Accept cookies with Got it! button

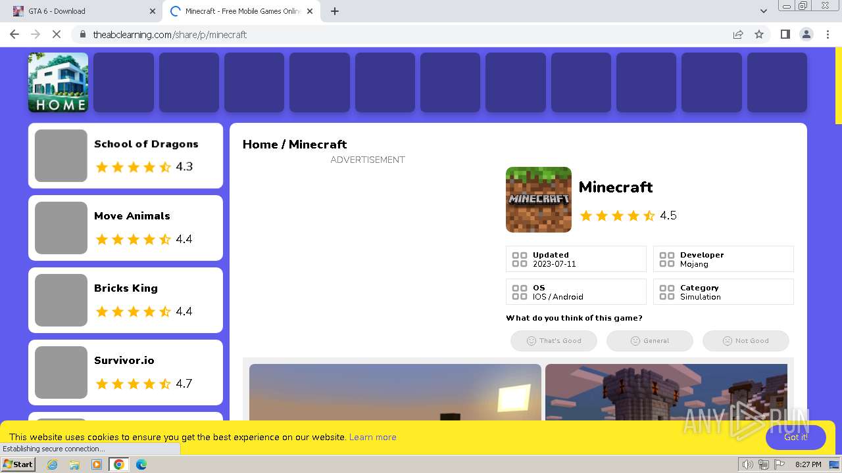pos(795,437)
